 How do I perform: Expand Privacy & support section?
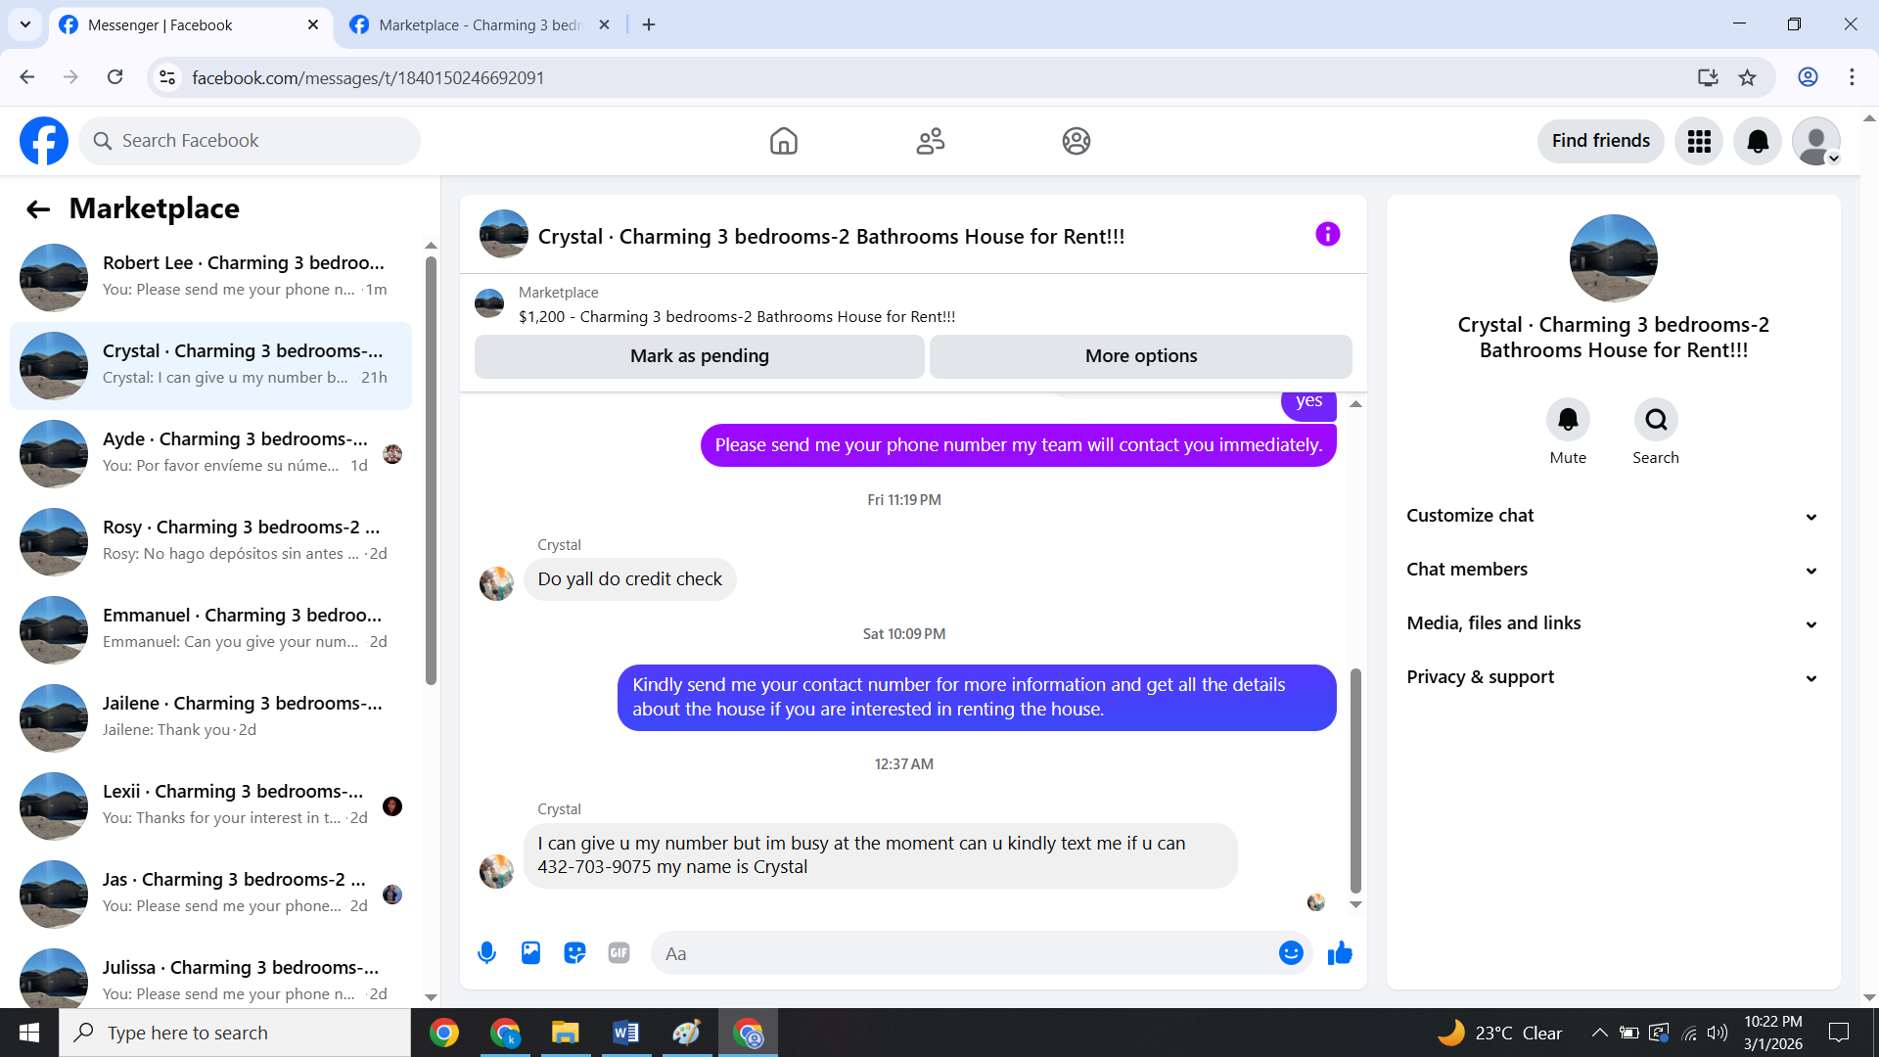point(1613,677)
